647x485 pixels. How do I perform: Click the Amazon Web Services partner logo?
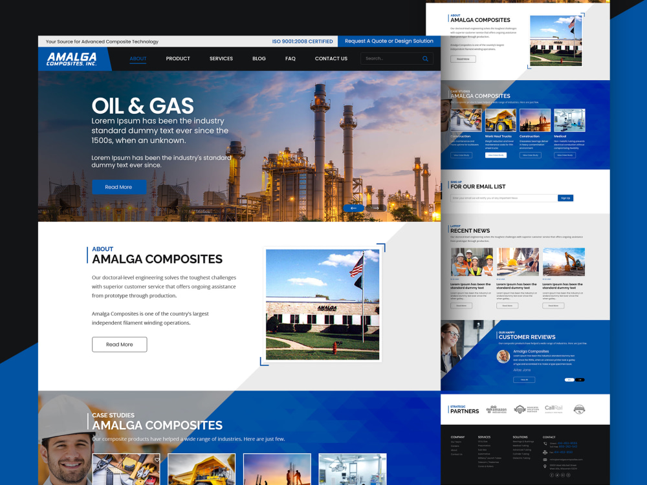(496, 409)
